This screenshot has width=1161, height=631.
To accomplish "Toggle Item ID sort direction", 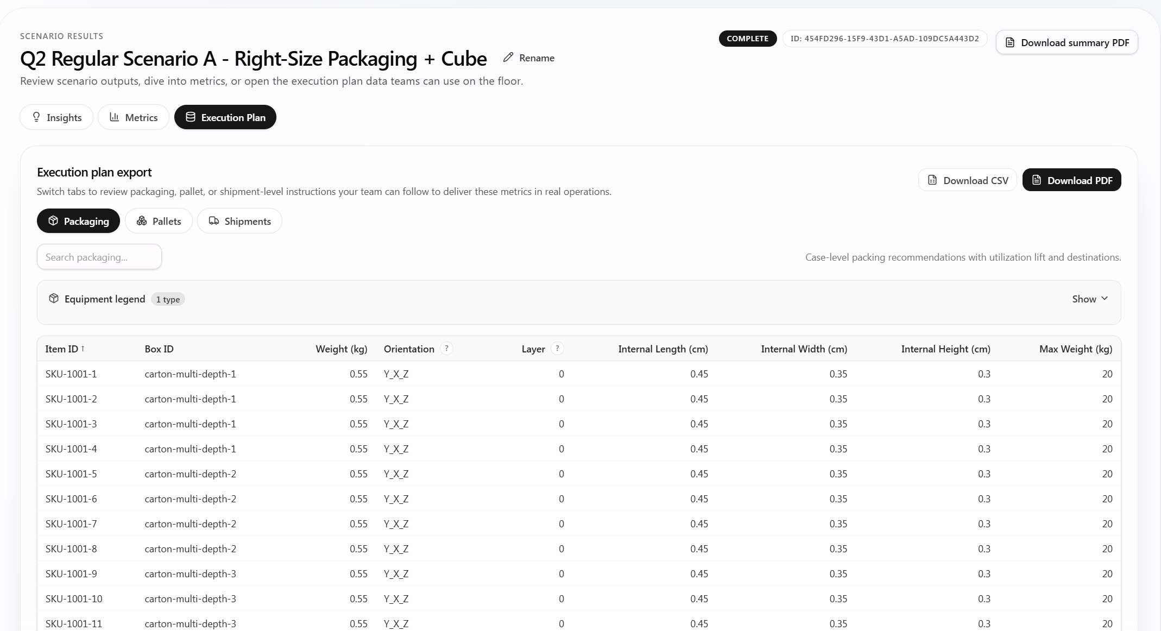I will click(x=64, y=349).
